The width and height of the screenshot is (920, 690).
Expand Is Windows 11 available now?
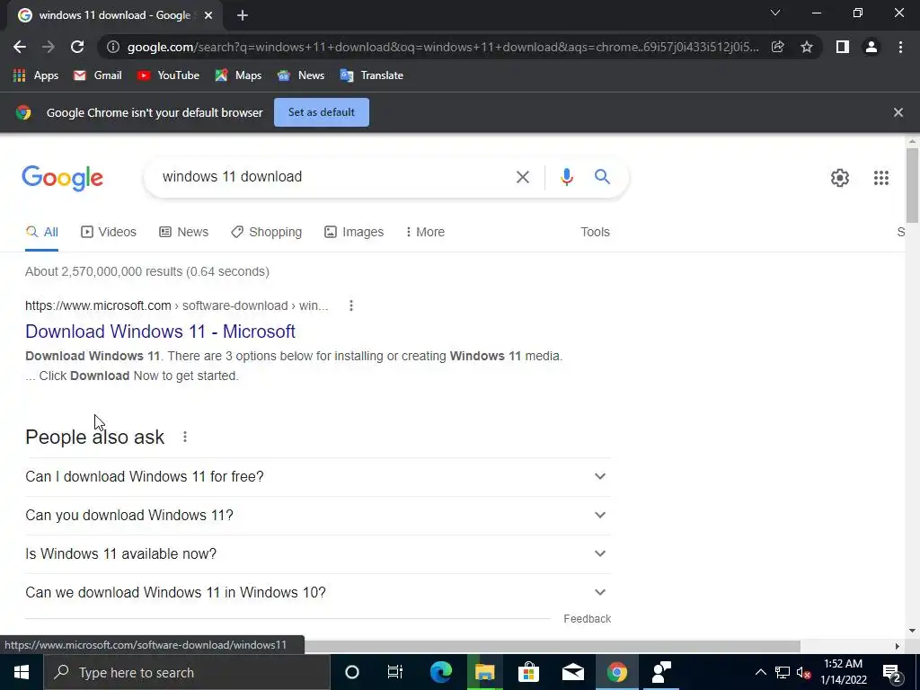tap(318, 553)
